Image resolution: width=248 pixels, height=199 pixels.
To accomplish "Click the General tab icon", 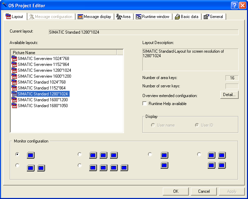I will pos(206,17).
